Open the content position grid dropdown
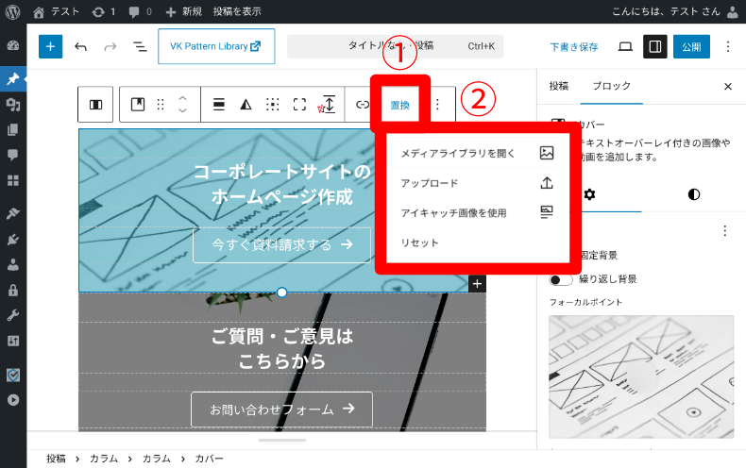 coord(272,104)
